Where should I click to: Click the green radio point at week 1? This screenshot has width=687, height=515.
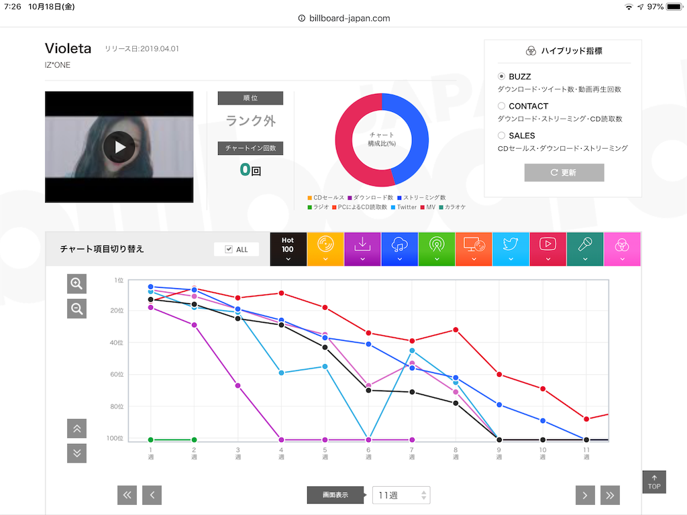151,440
